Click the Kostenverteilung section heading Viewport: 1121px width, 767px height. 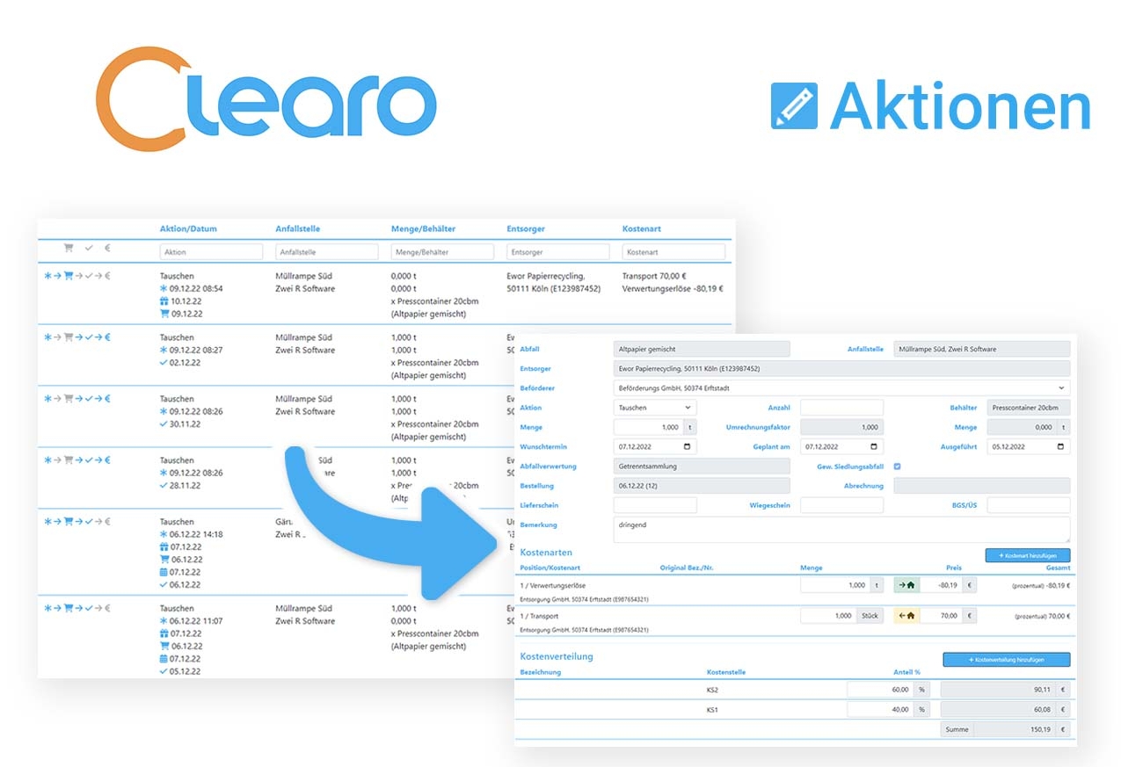pyautogui.click(x=557, y=656)
